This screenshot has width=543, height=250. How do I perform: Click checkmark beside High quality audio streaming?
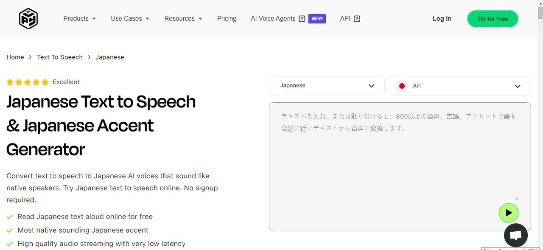click(10, 244)
